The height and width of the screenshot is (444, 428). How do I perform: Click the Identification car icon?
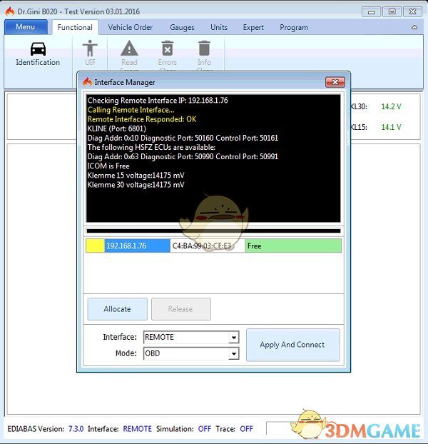[x=38, y=49]
